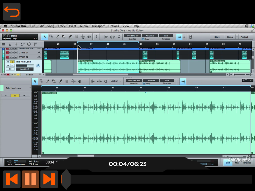
Task: Open the Paint tool options arrow
Action: (72, 38)
